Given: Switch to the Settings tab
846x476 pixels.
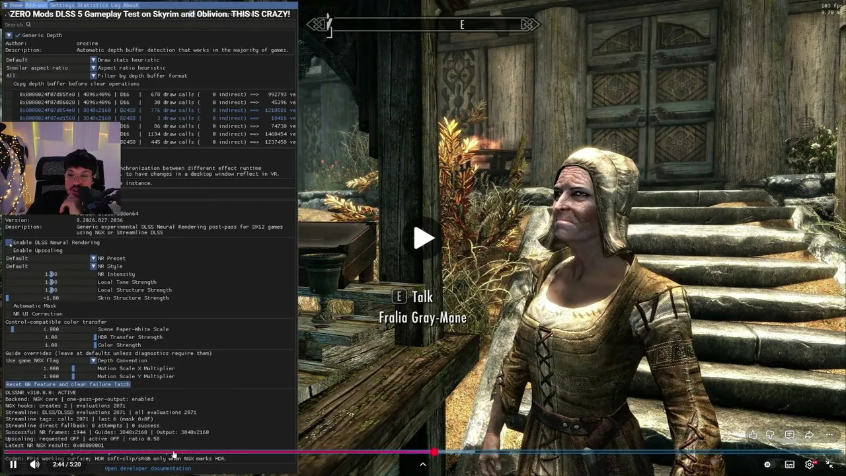Looking at the screenshot, I should click(62, 5).
